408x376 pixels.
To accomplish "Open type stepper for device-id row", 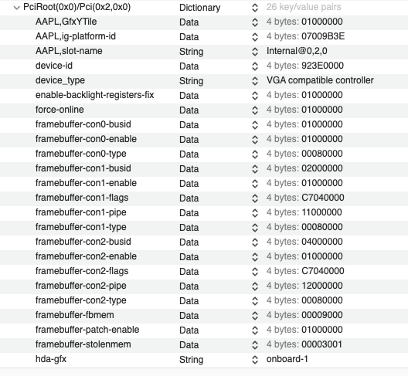I will (255, 66).
